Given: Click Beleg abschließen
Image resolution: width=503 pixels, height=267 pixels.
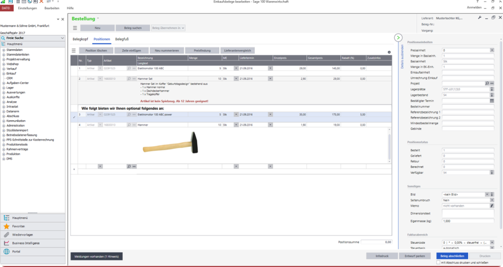Looking at the screenshot, I should (x=452, y=256).
